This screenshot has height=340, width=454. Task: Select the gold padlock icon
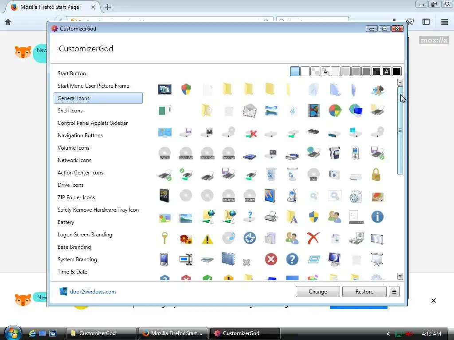(376, 174)
